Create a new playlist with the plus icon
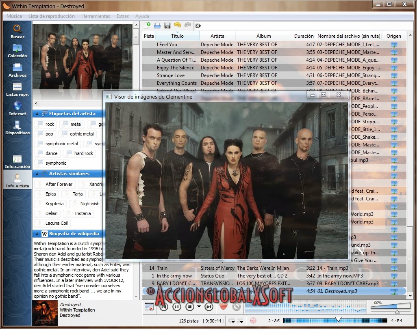This screenshot has width=417, height=329. pyautogui.click(x=147, y=26)
